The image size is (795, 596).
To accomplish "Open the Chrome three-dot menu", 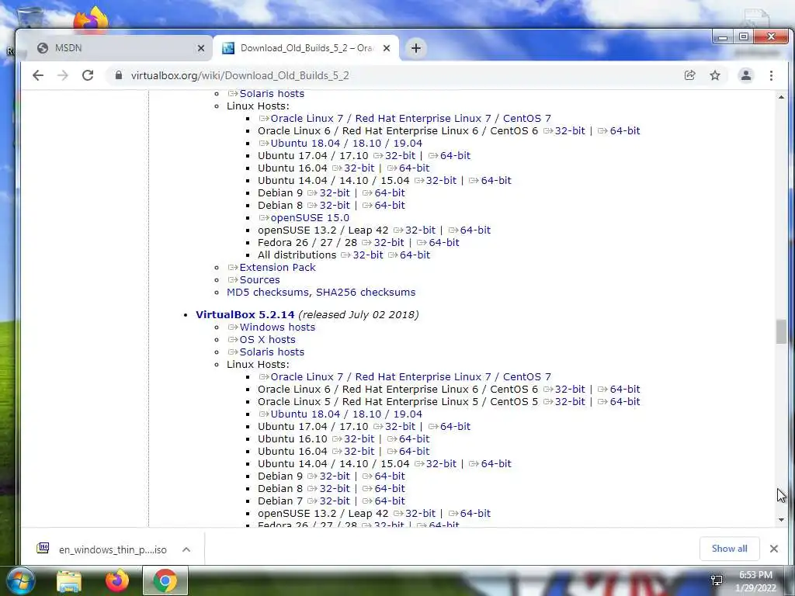I will pyautogui.click(x=771, y=75).
